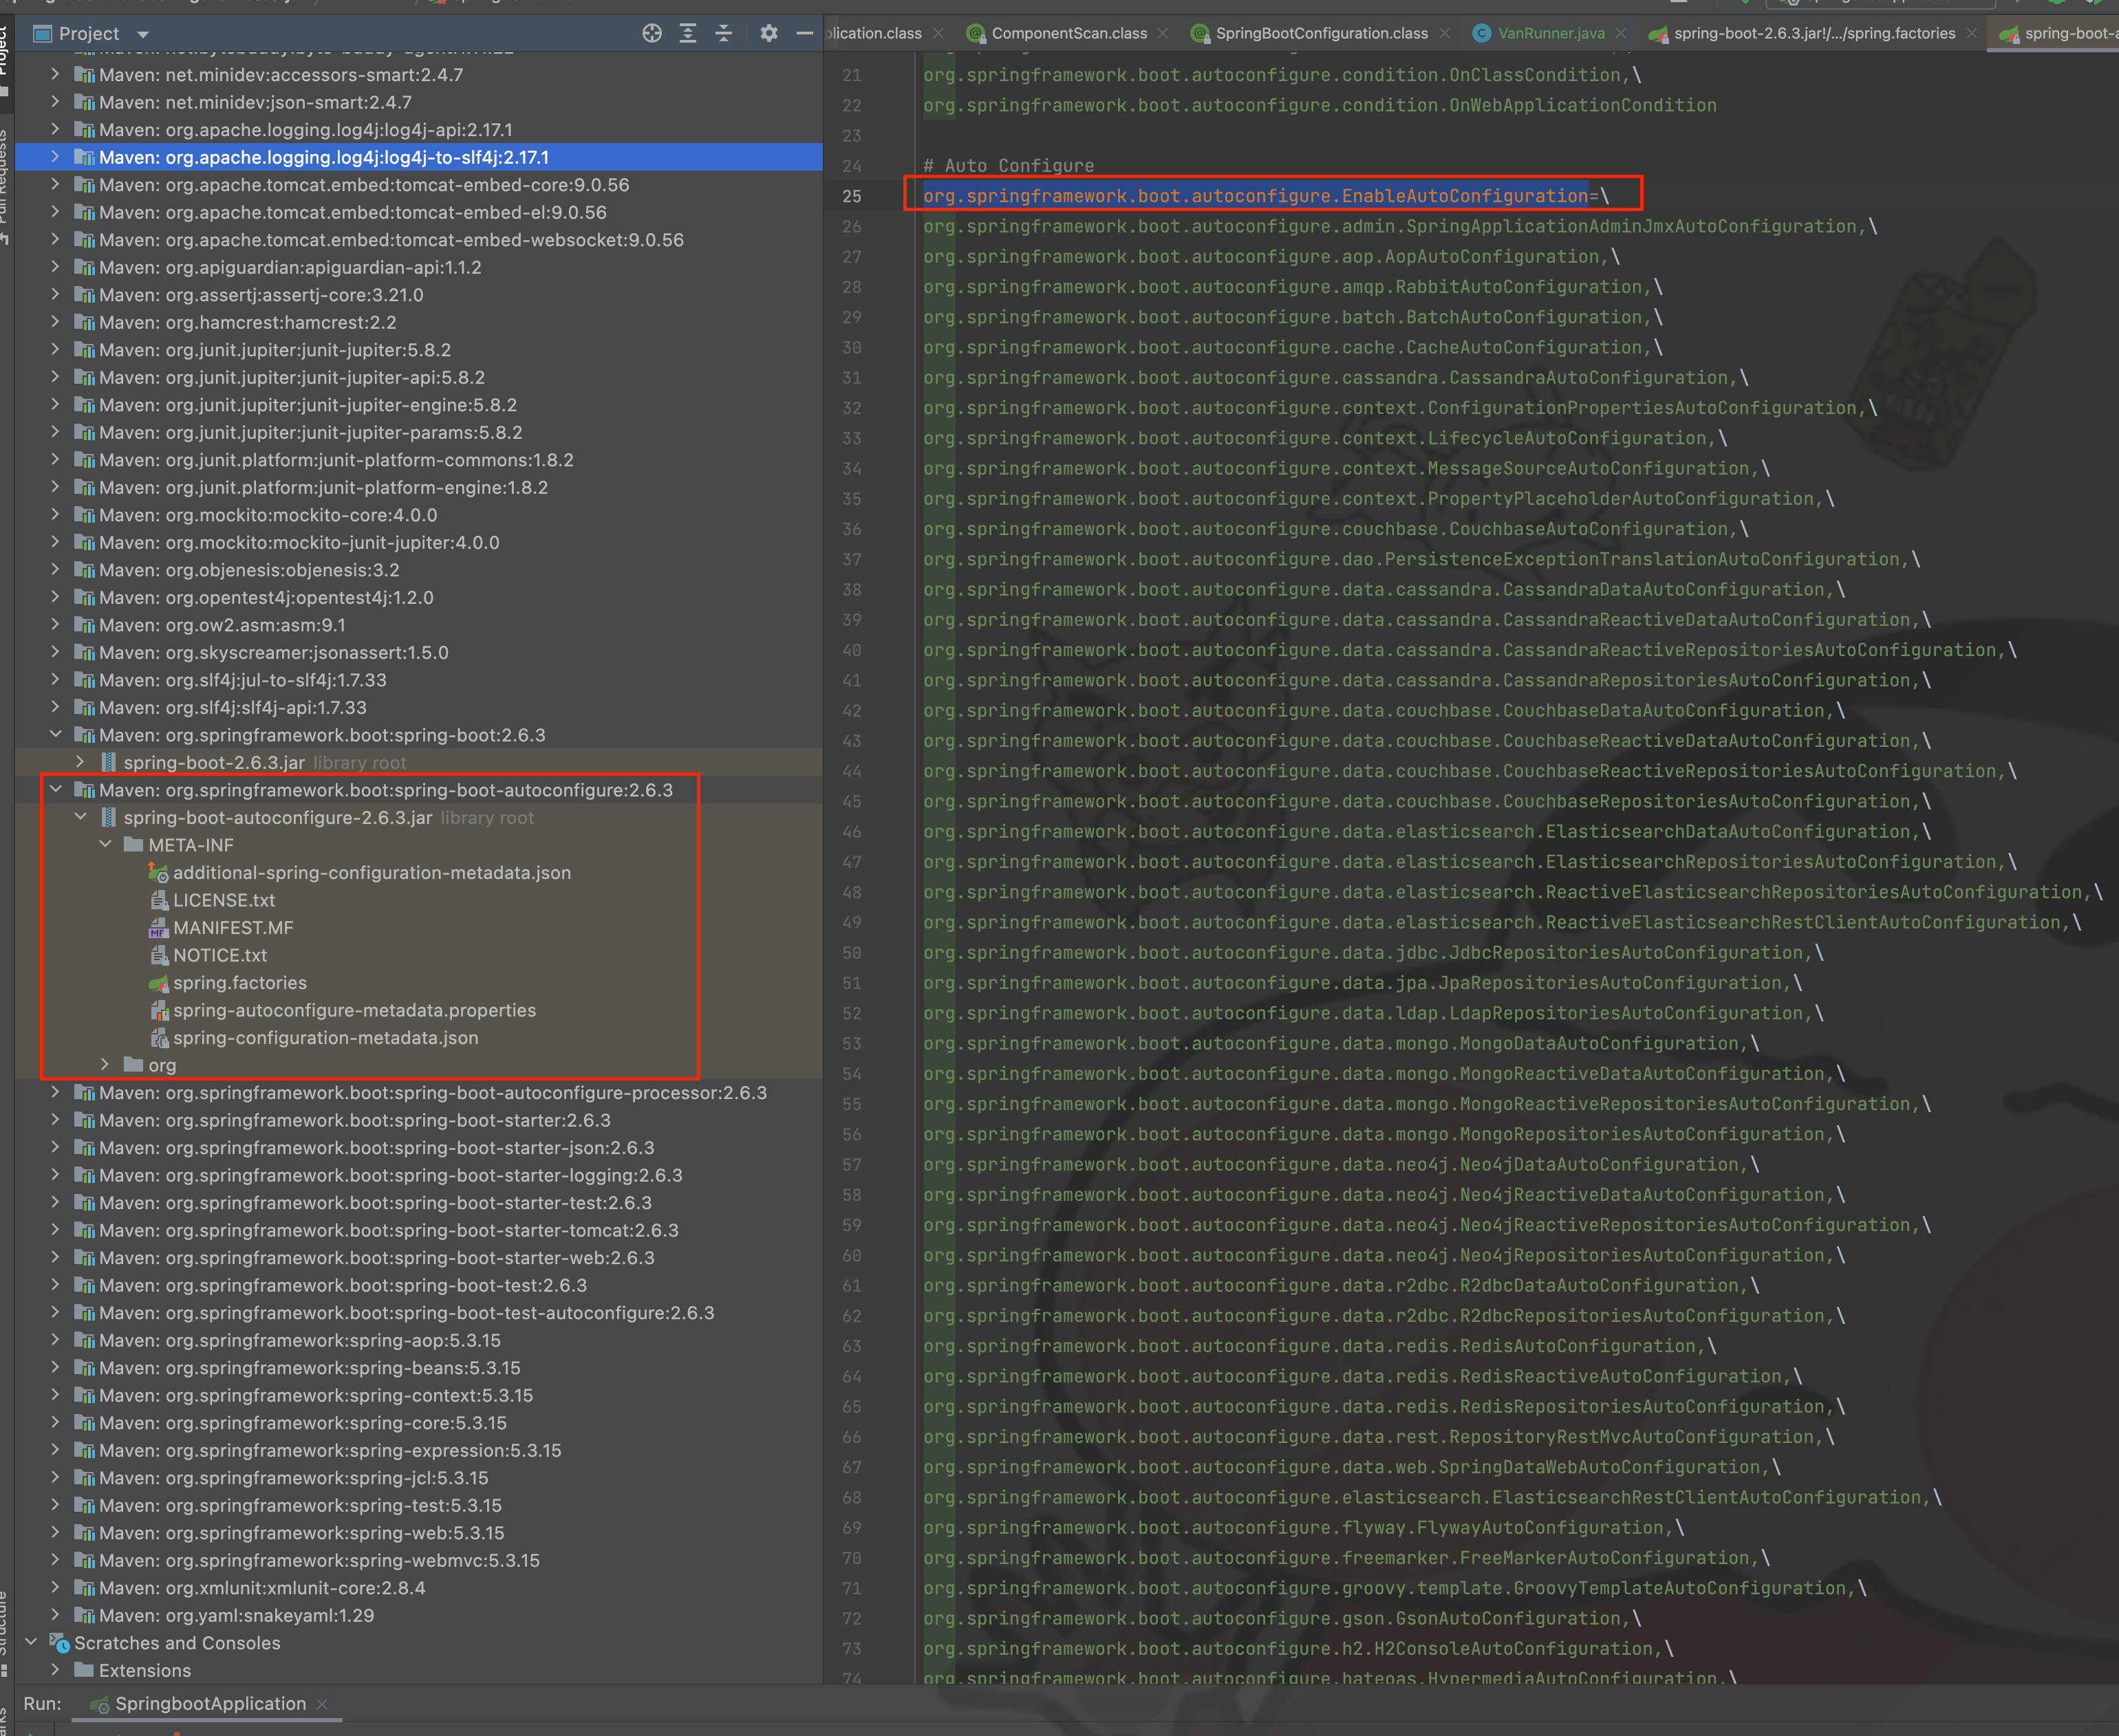Screen dimensions: 2119x1736
Task: Close the ComponentScan.class tab
Action: pos(1163,33)
